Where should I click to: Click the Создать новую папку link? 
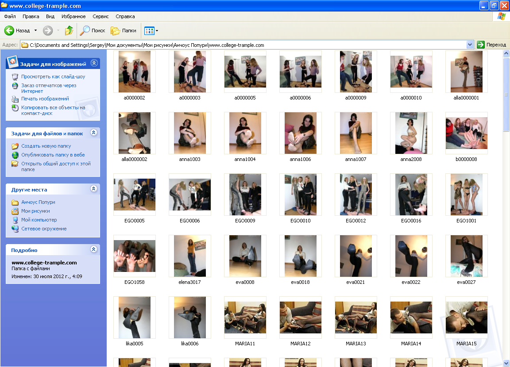[46, 146]
